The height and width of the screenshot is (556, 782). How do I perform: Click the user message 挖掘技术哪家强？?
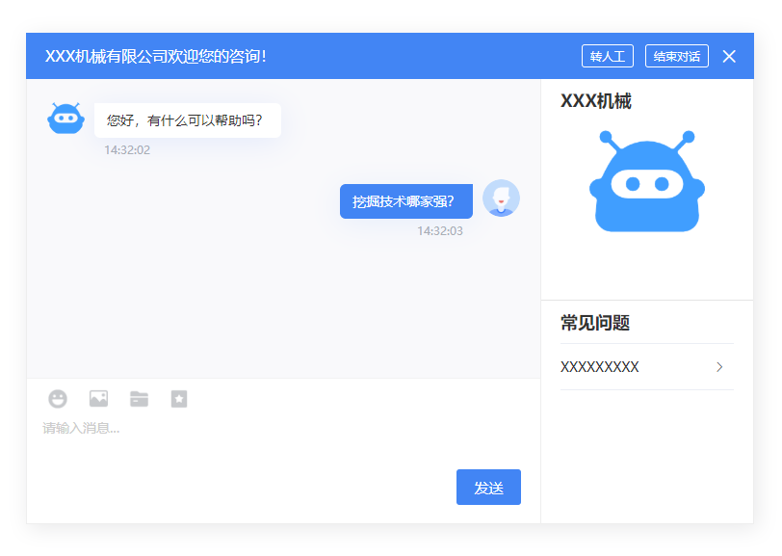click(x=405, y=201)
